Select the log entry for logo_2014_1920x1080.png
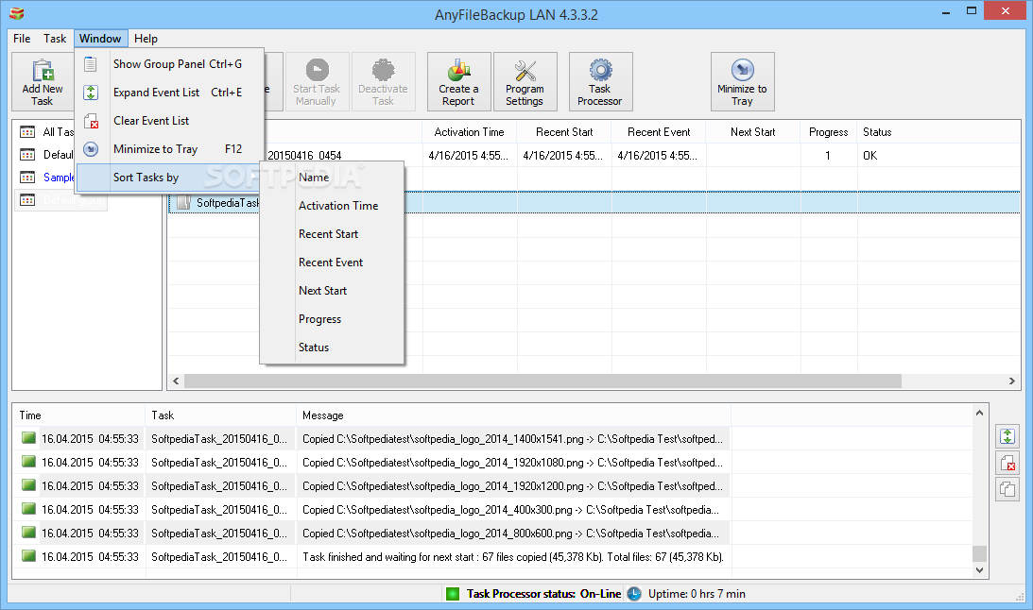 pos(370,463)
